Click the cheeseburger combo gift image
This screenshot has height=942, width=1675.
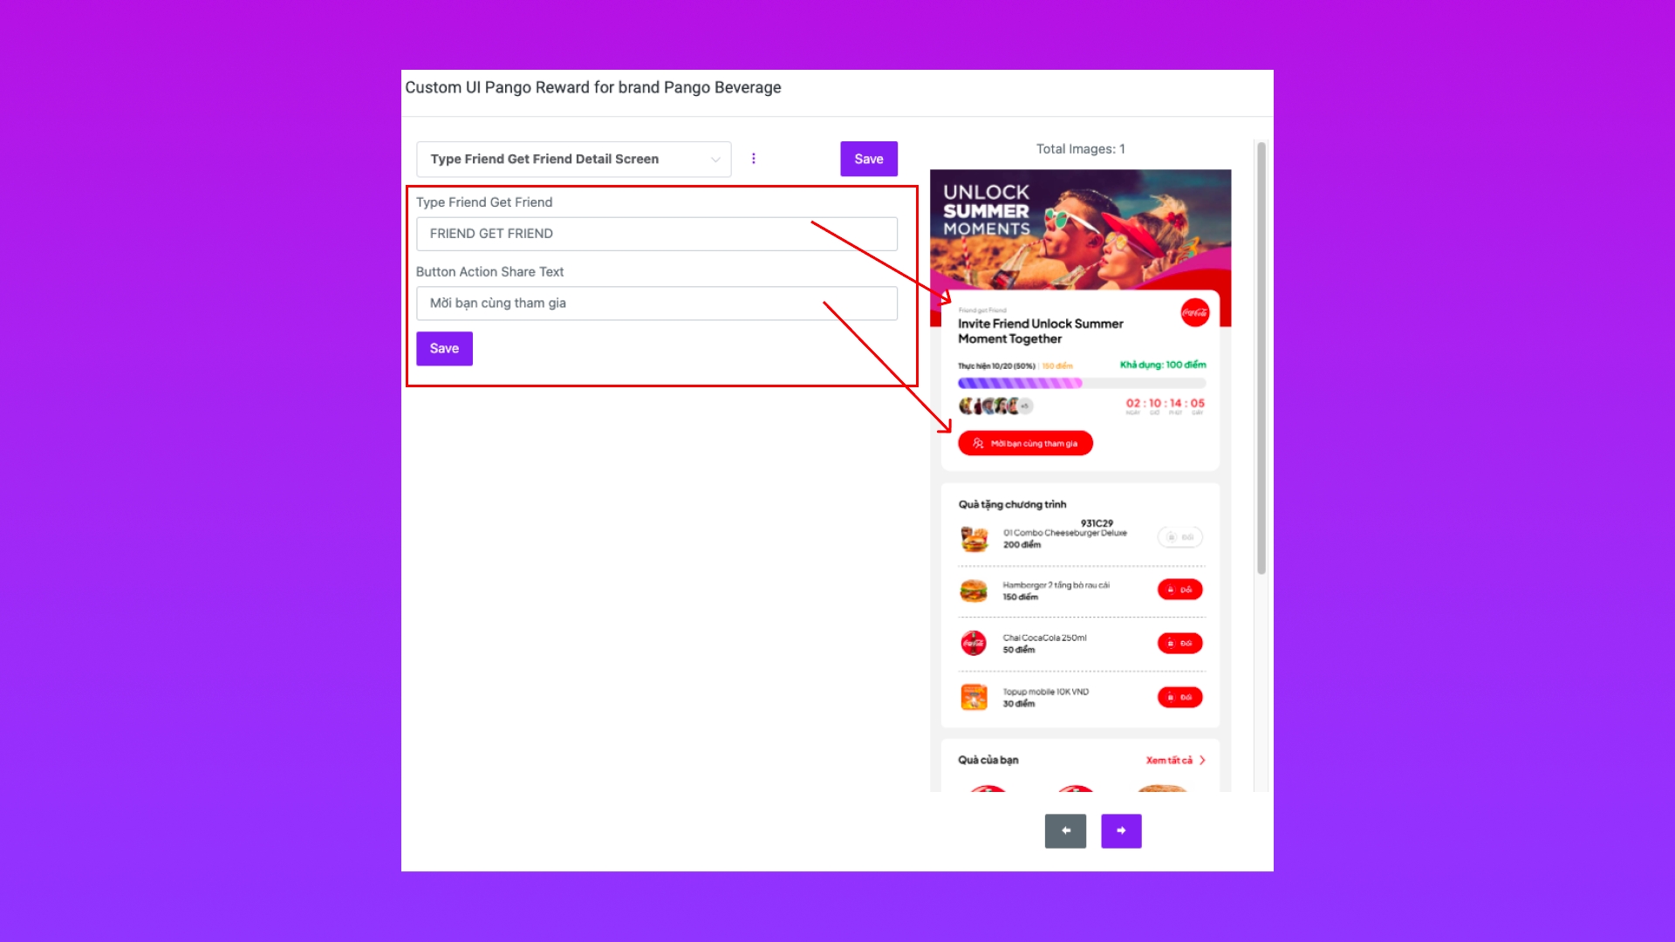click(x=974, y=538)
